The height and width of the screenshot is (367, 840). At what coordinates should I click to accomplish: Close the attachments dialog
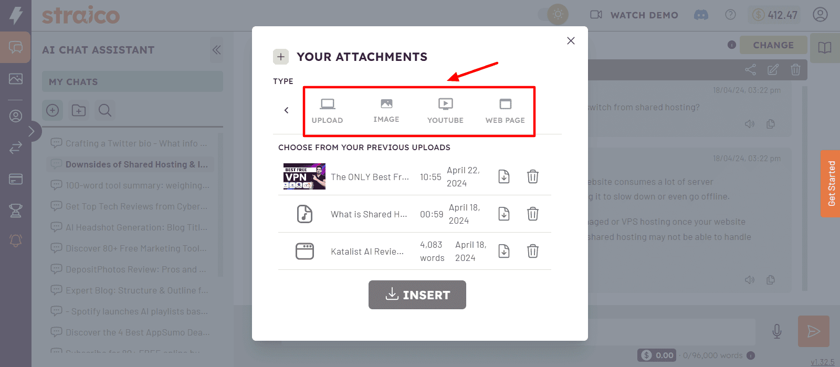click(571, 41)
